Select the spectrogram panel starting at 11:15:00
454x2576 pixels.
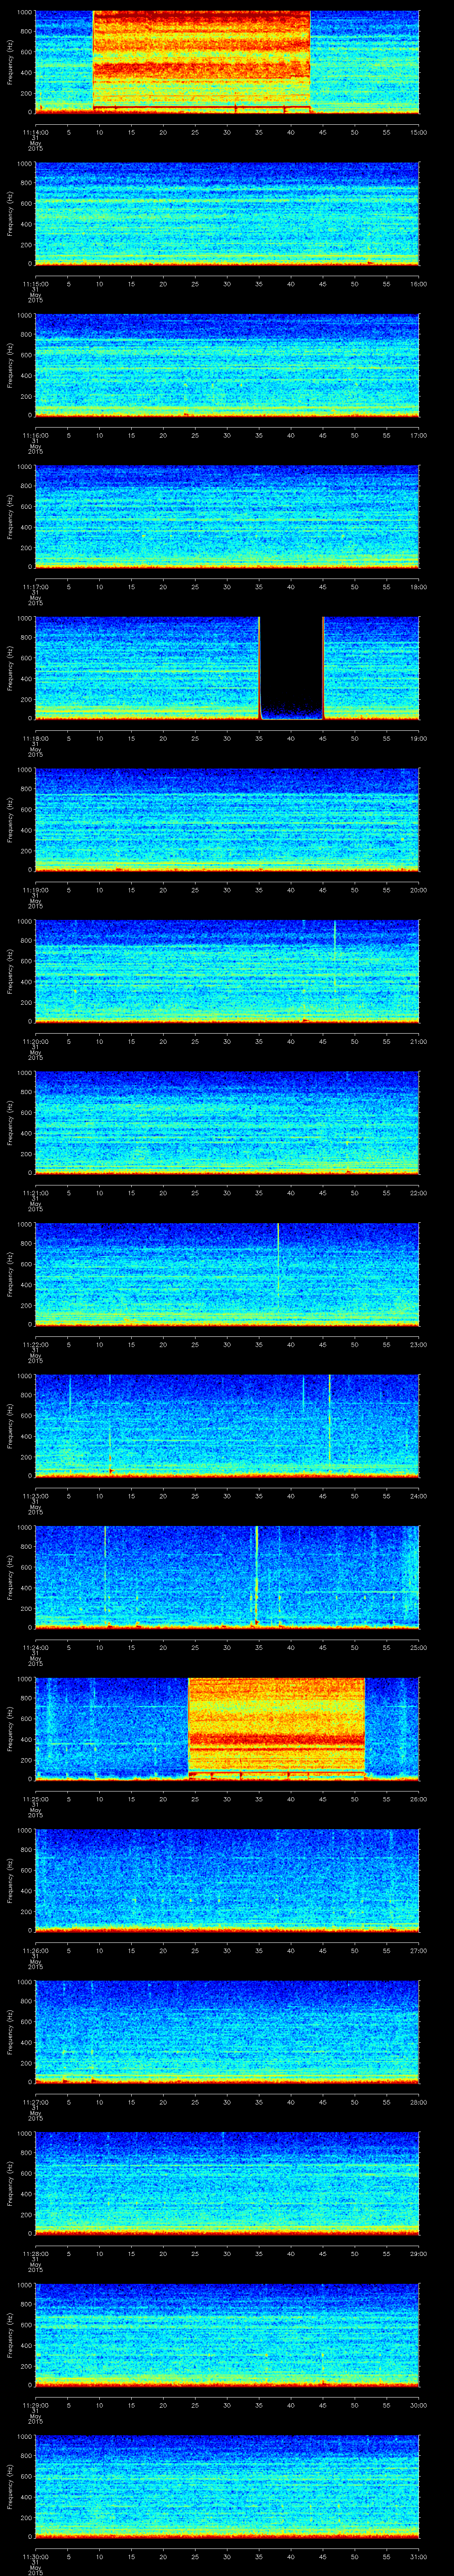click(x=227, y=214)
